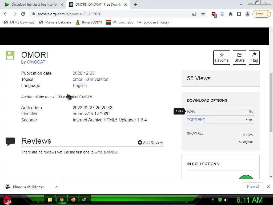273x205 pixels.
Task: Open Firefox from taskbar
Action: 73,200
